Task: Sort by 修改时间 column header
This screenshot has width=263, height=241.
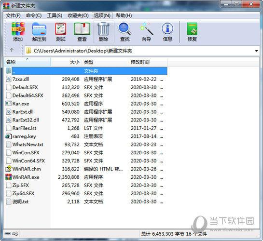Action: point(148,62)
